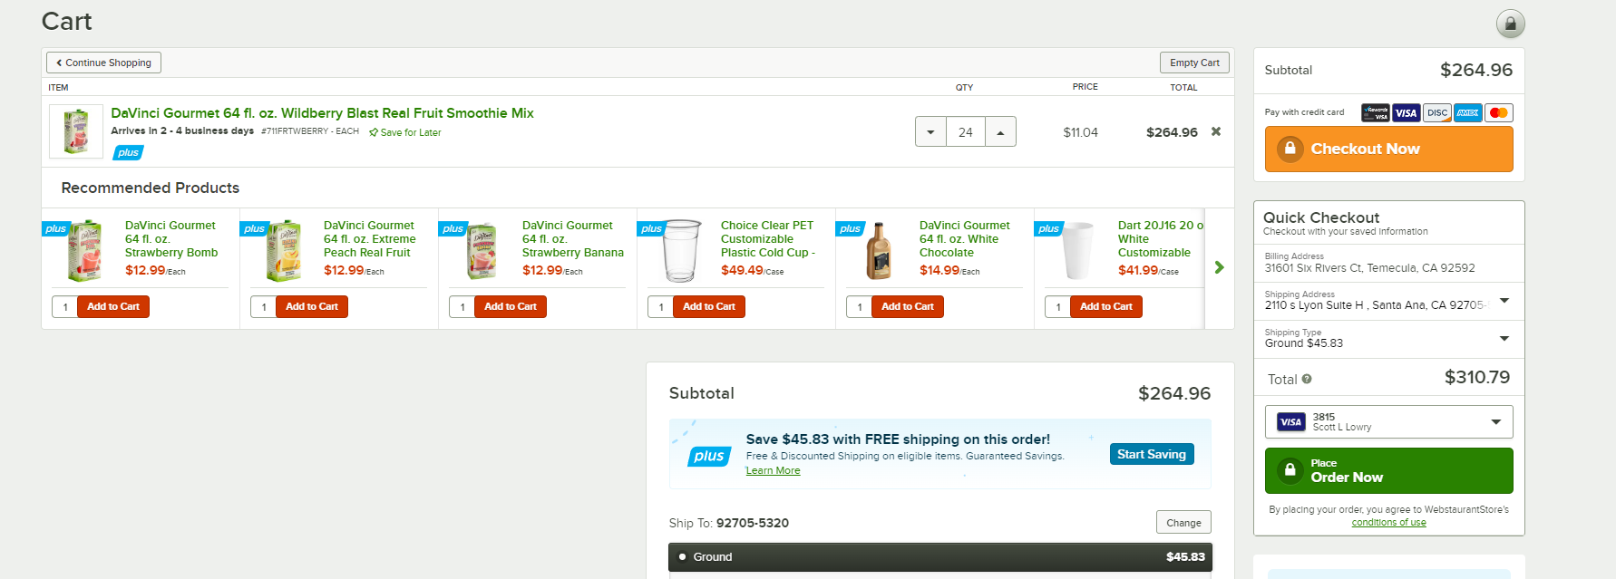Add Dart 20J16 cup to cart

1106,307
